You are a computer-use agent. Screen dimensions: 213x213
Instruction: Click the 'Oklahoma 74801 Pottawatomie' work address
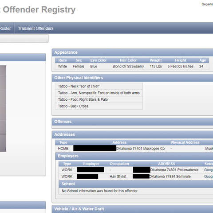click(x=174, y=170)
